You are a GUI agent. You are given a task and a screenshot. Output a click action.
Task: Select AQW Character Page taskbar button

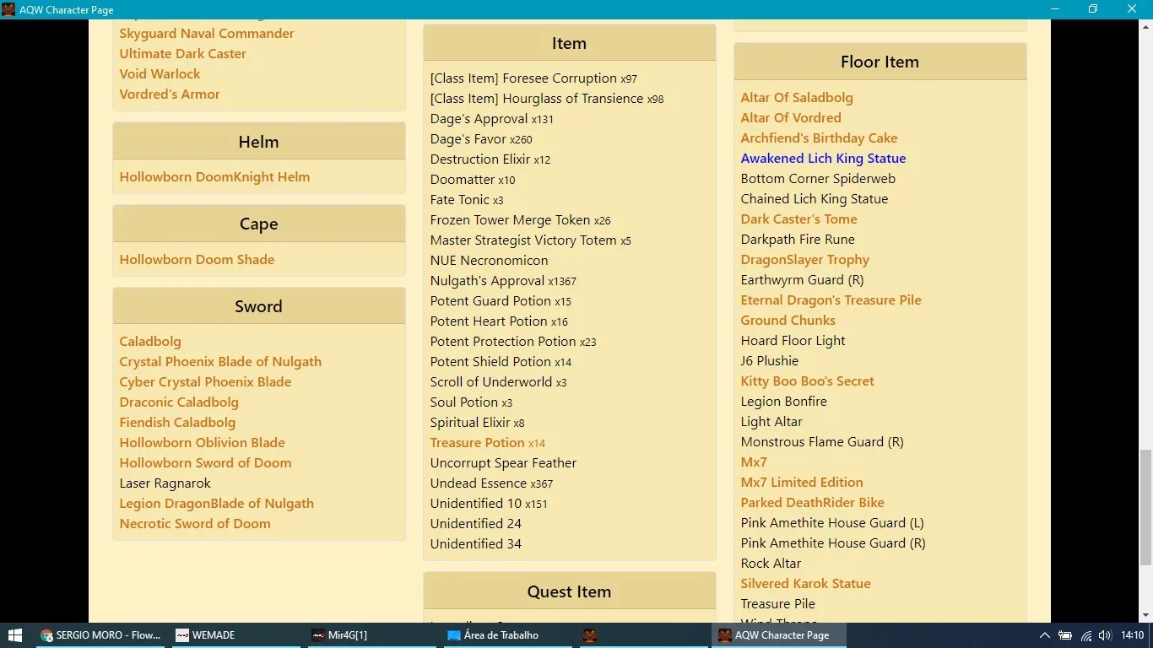click(x=778, y=635)
